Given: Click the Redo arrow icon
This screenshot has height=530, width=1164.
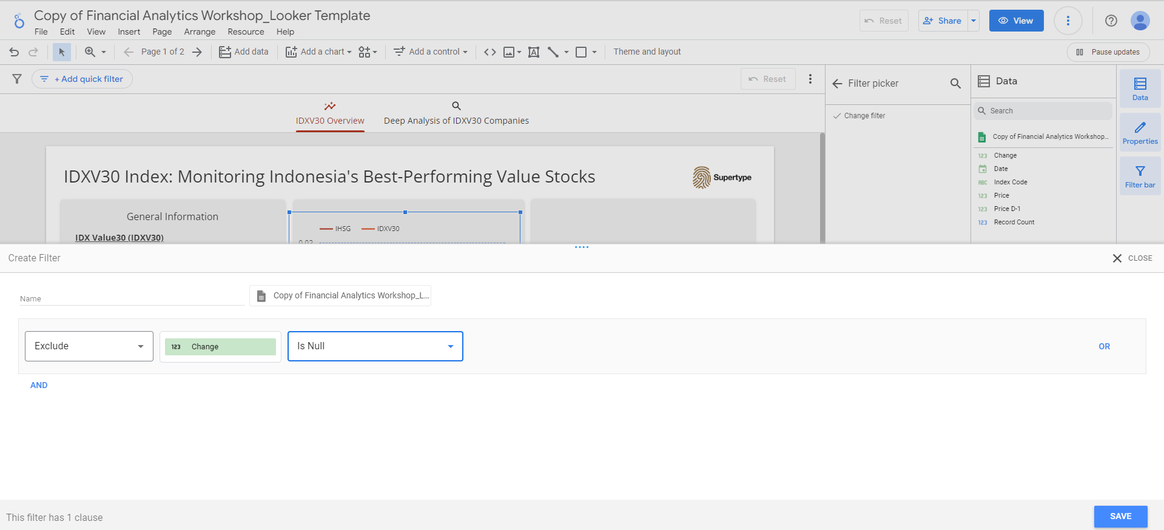Looking at the screenshot, I should 33,52.
